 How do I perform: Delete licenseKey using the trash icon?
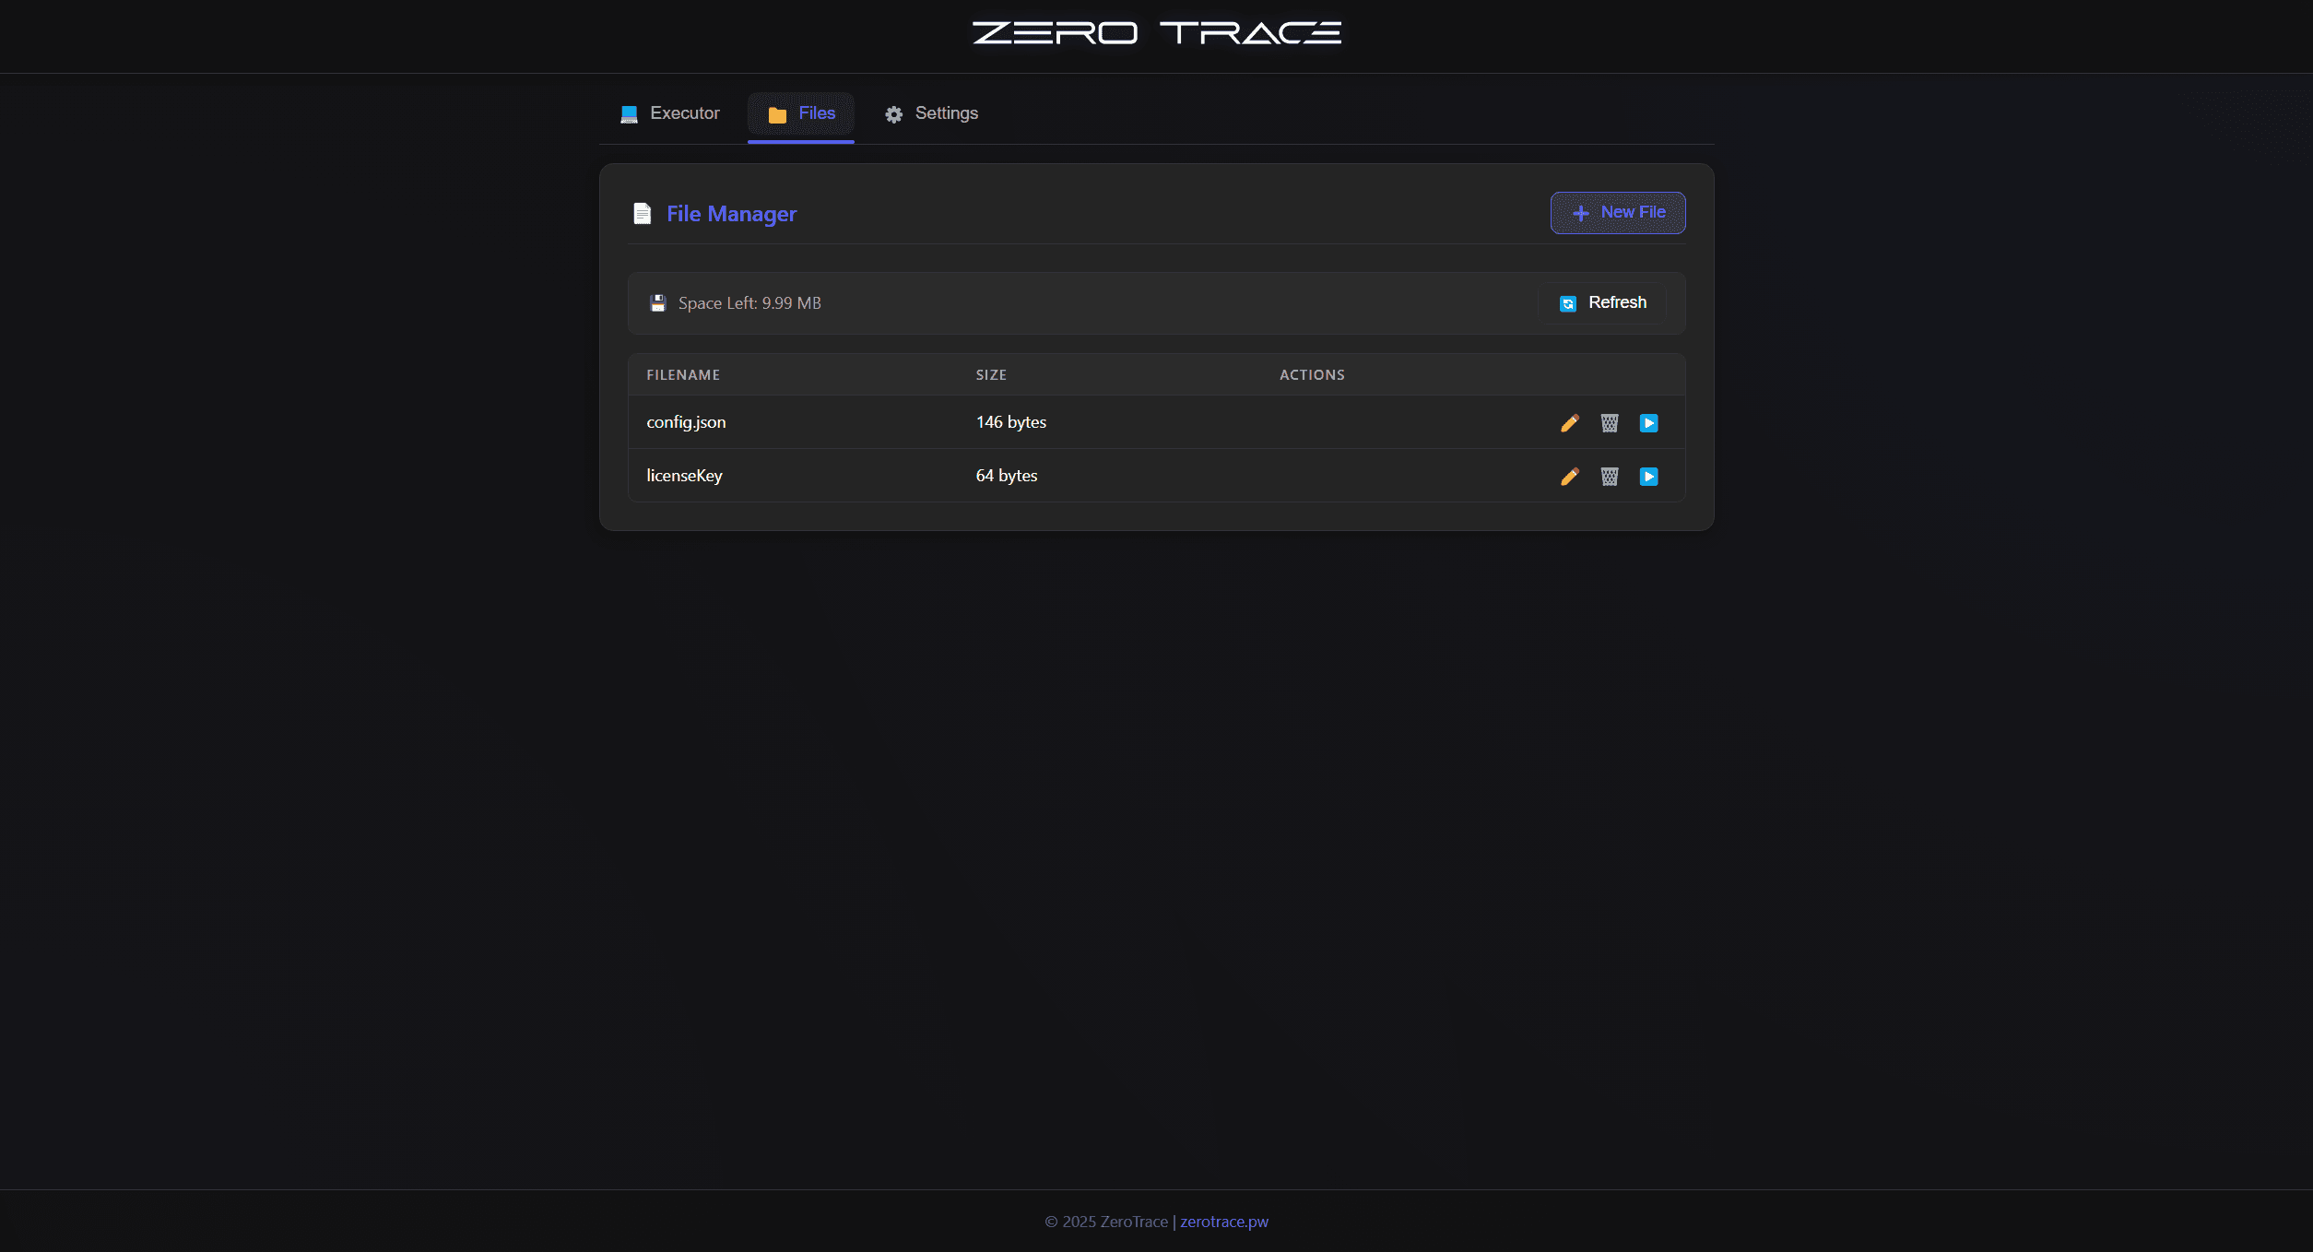coord(1610,477)
